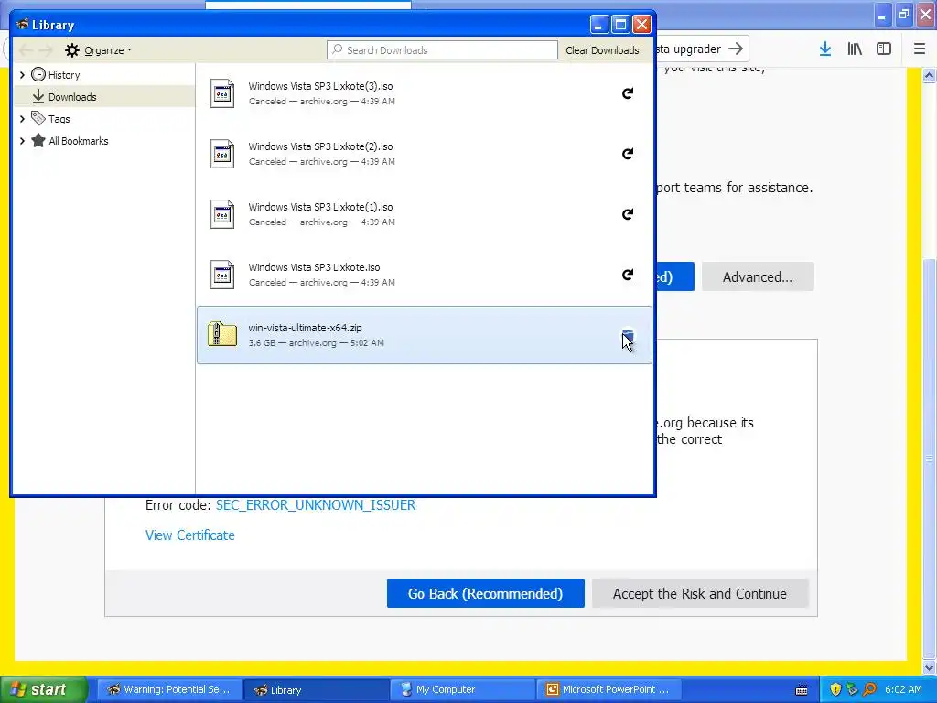937x703 pixels.
Task: Click Accept the Risk and Continue
Action: pos(700,593)
